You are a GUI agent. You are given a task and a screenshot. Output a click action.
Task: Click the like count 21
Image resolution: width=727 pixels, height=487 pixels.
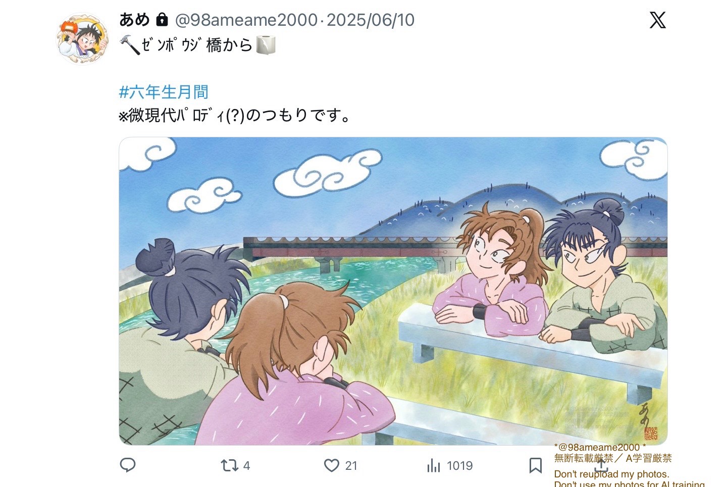pyautogui.click(x=351, y=466)
